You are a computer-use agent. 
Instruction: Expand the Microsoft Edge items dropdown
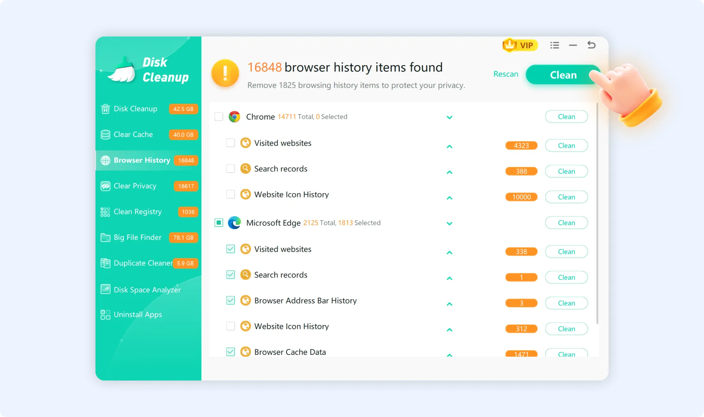(450, 223)
